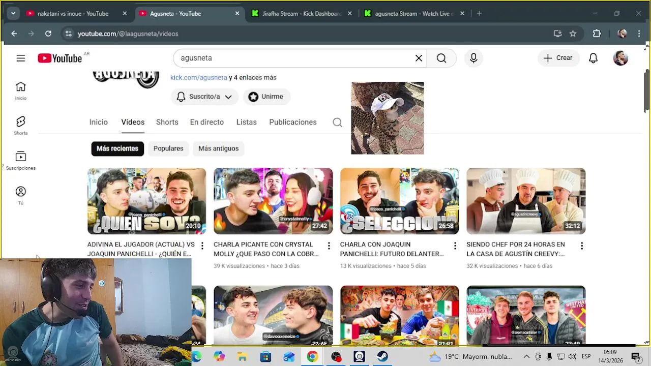Open the y 4 enlaces más link
The width and height of the screenshot is (651, 366).
pos(253,78)
